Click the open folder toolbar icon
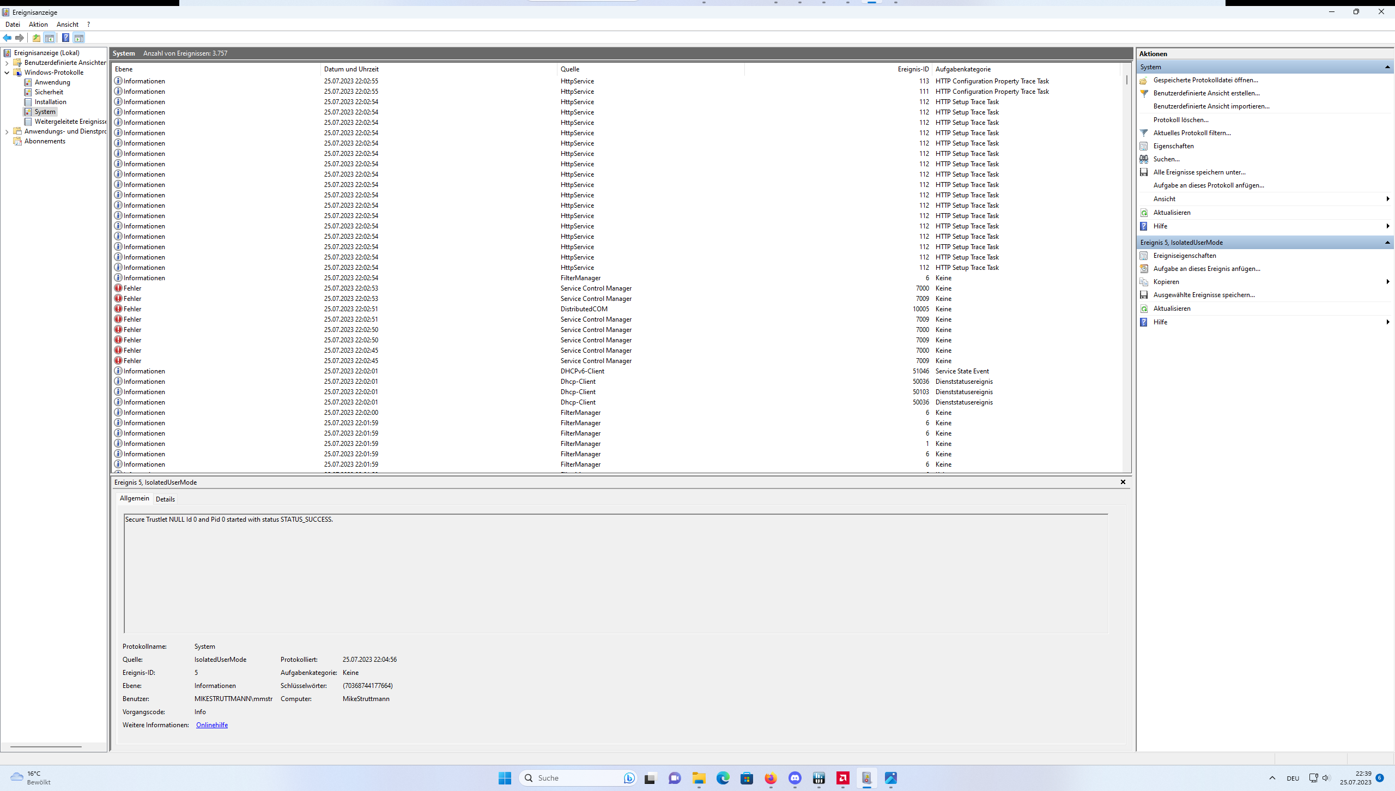The width and height of the screenshot is (1395, 791). (36, 38)
